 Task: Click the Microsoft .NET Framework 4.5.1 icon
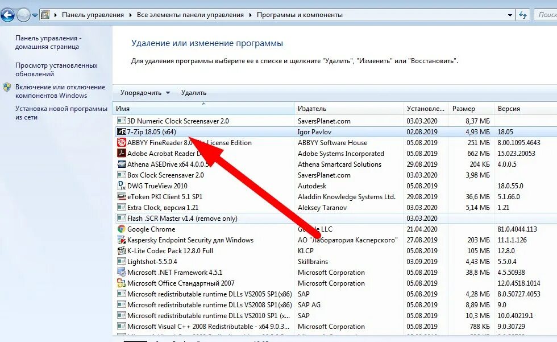click(122, 273)
